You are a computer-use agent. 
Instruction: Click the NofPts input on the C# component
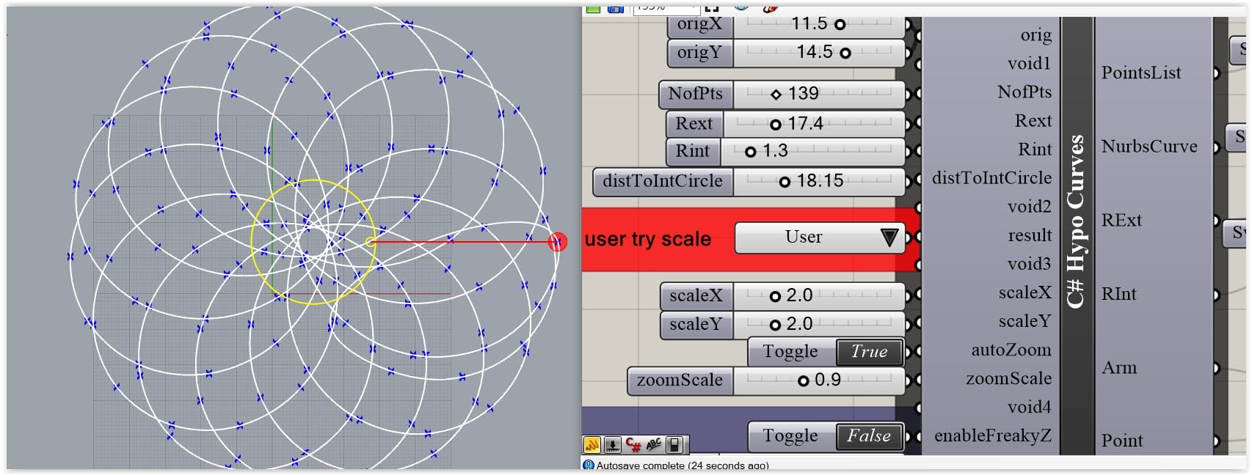[1024, 92]
